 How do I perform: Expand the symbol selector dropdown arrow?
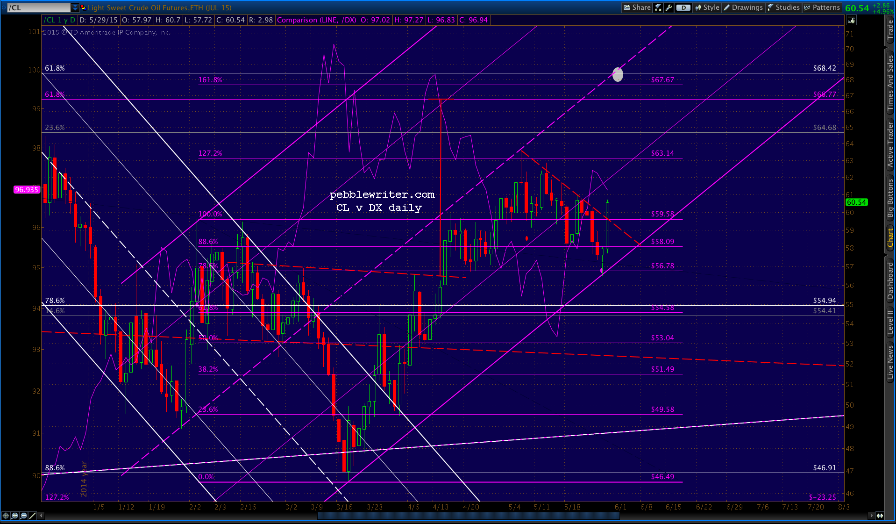pyautogui.click(x=75, y=7)
